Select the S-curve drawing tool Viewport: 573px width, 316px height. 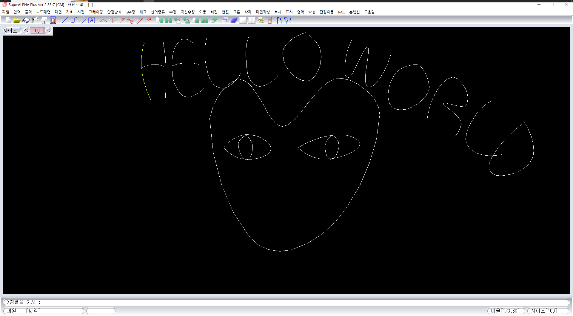point(74,20)
